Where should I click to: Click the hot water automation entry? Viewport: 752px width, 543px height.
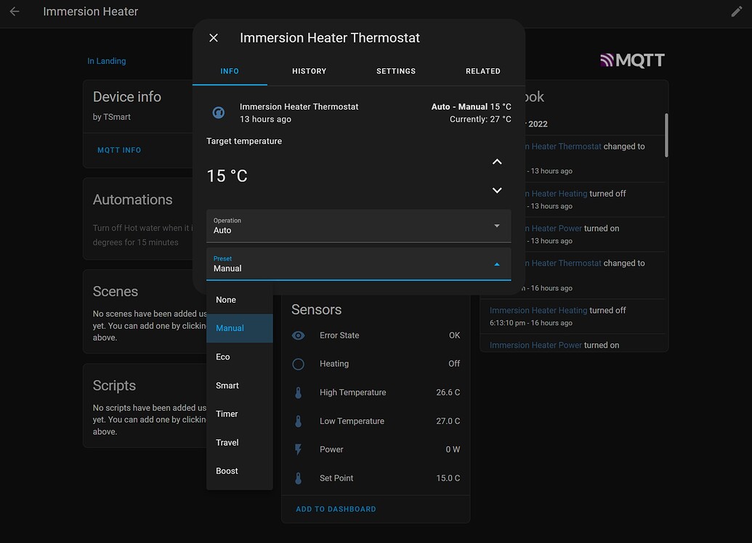tap(143, 235)
